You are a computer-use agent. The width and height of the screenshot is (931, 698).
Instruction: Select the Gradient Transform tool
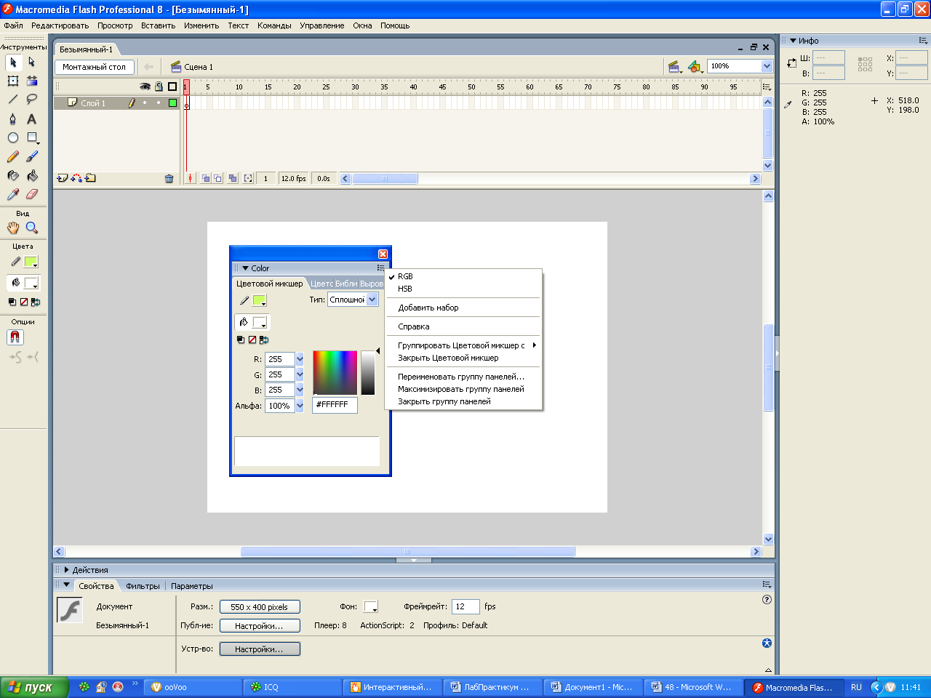coord(31,81)
